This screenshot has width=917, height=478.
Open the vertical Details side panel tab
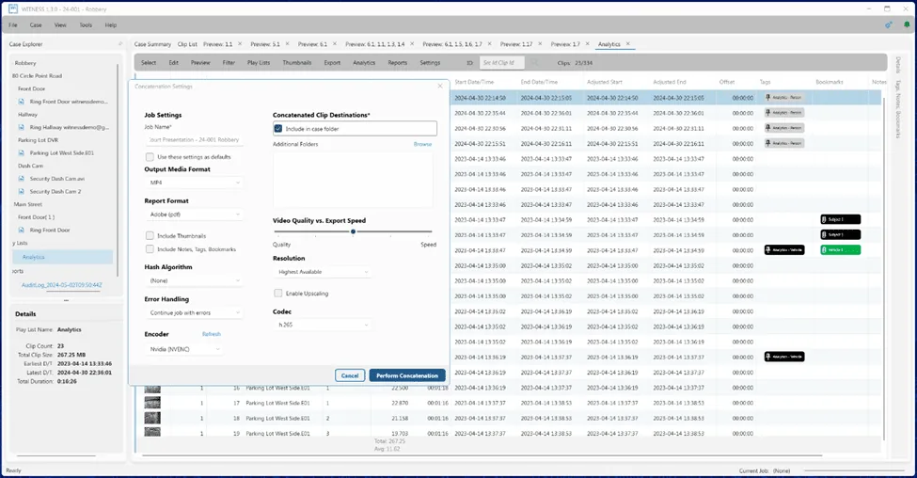(x=898, y=65)
